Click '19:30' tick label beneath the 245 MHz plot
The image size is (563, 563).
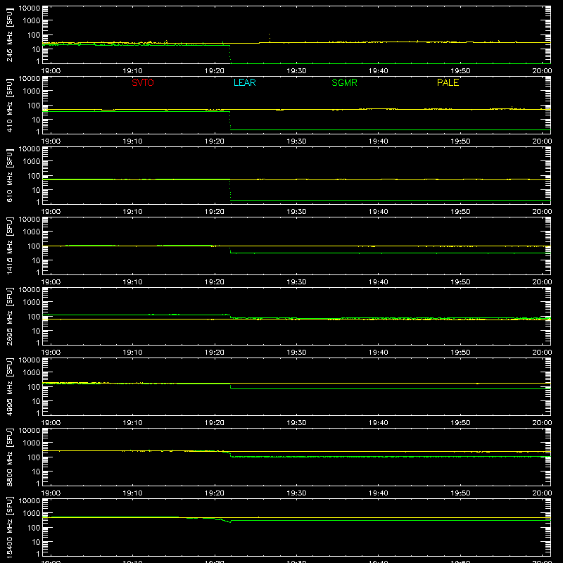296,71
